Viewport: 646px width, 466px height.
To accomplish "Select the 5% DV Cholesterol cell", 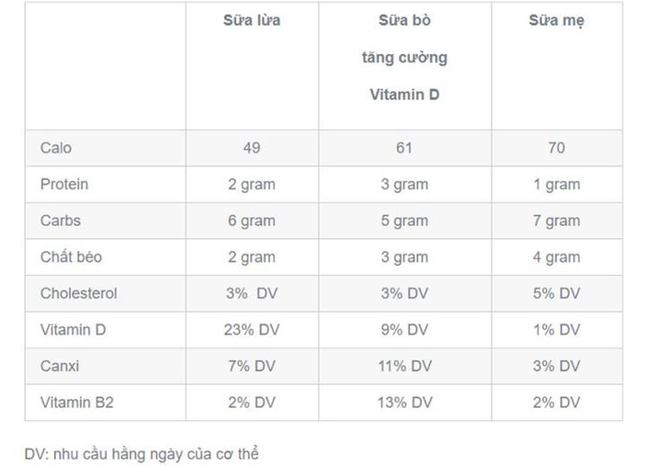I will pyautogui.click(x=556, y=293).
